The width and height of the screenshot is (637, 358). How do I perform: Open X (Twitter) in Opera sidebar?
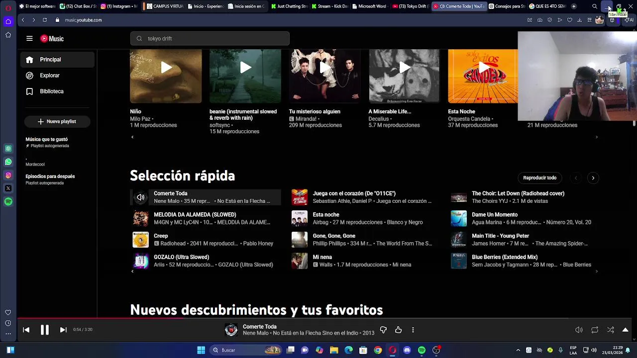(8, 188)
